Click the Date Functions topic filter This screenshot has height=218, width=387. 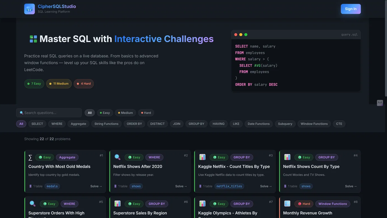coord(259,124)
